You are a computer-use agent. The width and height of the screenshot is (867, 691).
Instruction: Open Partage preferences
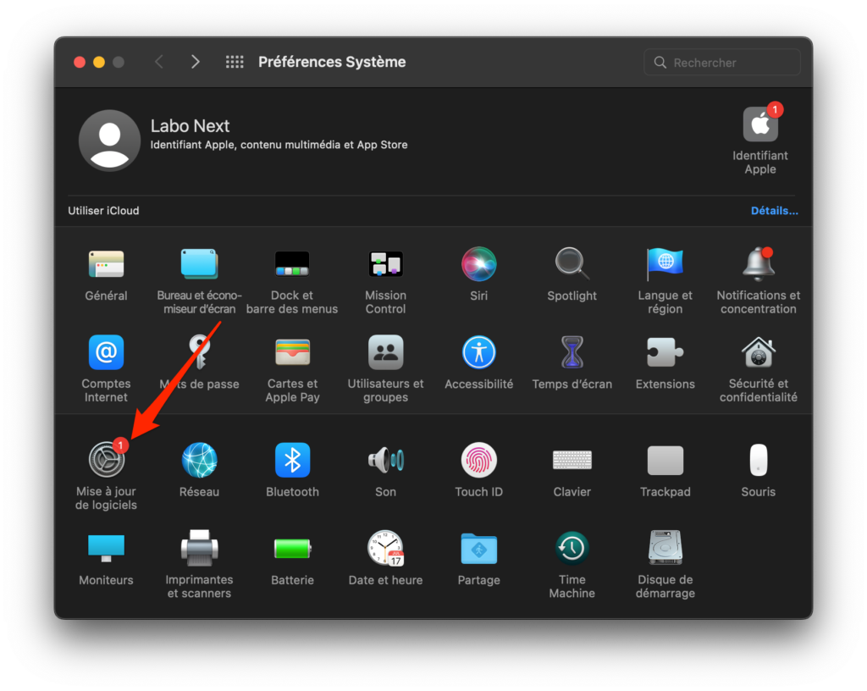point(479,549)
